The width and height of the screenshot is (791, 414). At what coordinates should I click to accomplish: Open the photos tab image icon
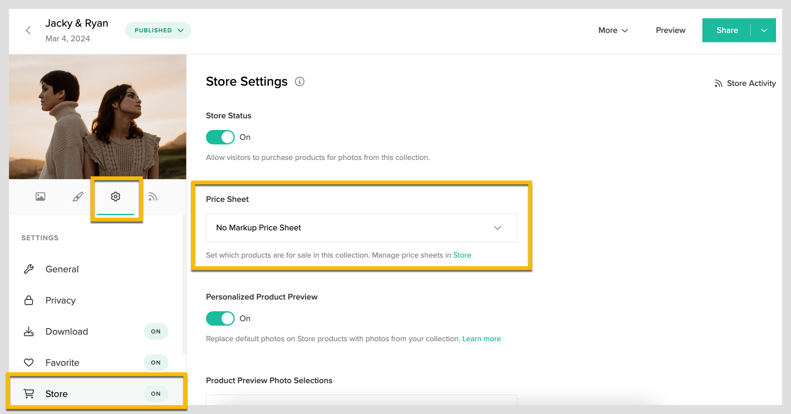coord(40,197)
